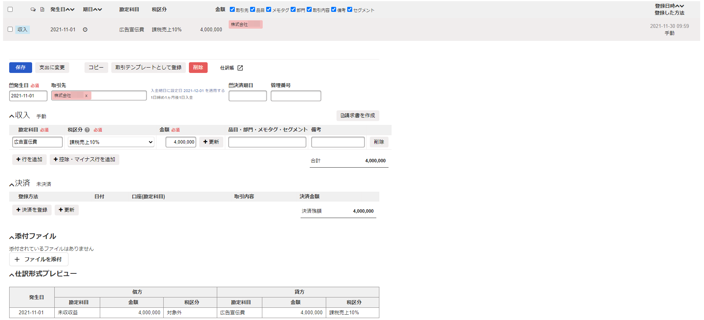Click the 税区分 help question mark icon
This screenshot has width=704, height=320.
tap(87, 130)
